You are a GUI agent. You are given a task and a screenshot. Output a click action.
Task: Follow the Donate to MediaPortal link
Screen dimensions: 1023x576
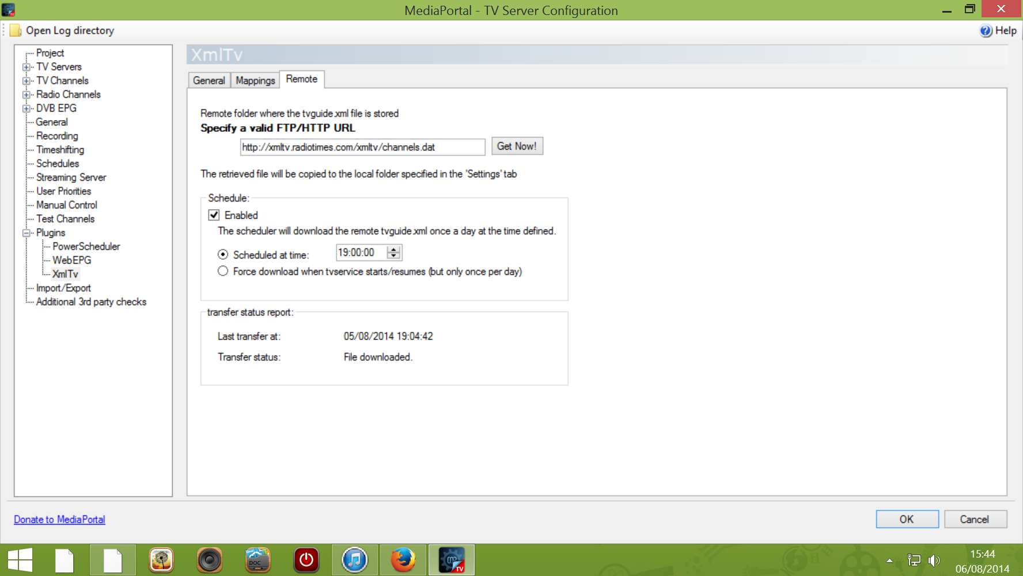tap(59, 520)
